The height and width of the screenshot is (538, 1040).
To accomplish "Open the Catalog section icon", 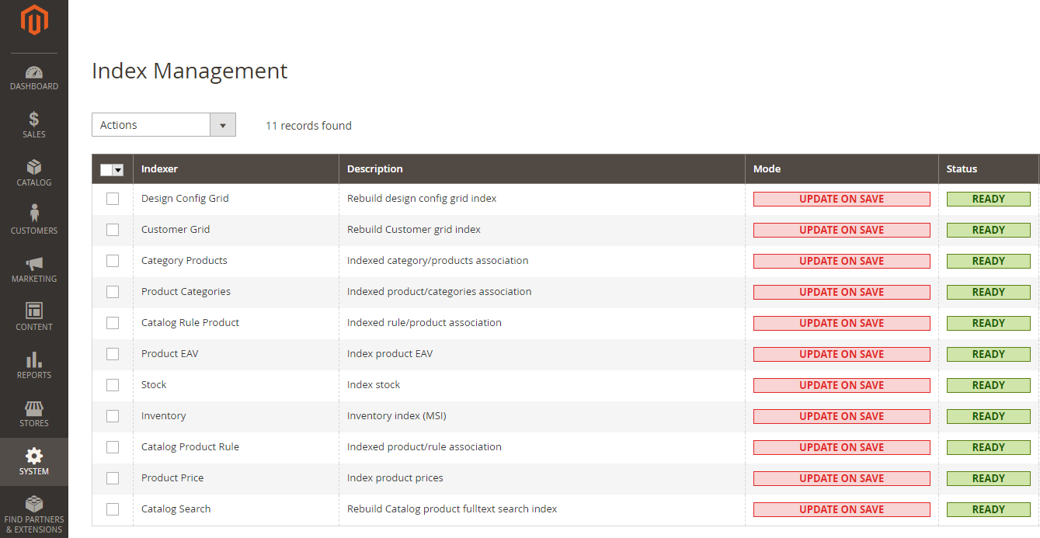I will tap(33, 173).
